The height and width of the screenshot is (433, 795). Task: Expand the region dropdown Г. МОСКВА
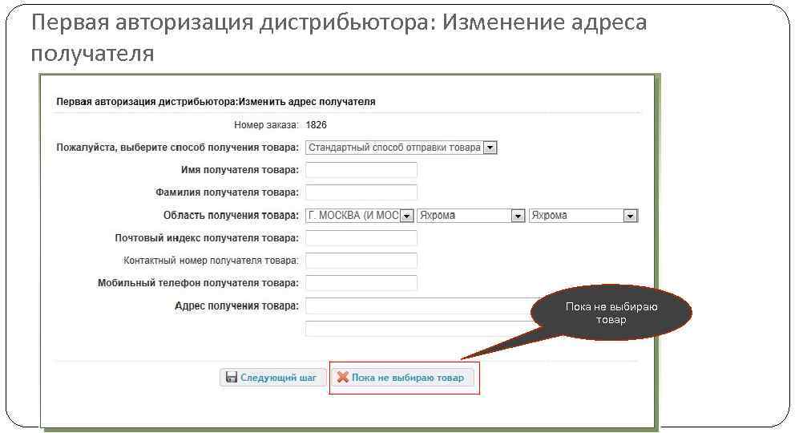tap(360, 216)
